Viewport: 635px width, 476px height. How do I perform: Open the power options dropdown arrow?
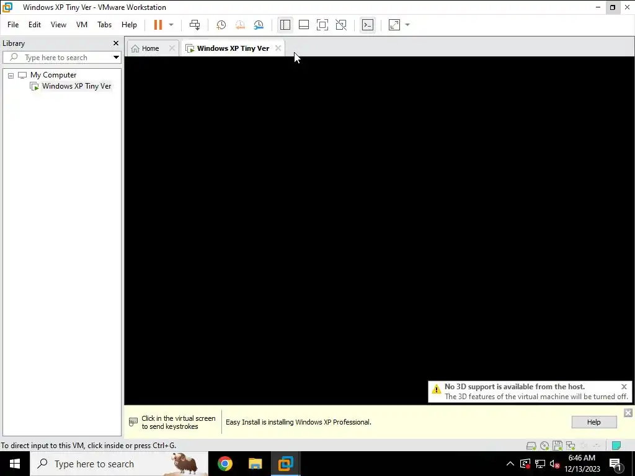point(171,25)
